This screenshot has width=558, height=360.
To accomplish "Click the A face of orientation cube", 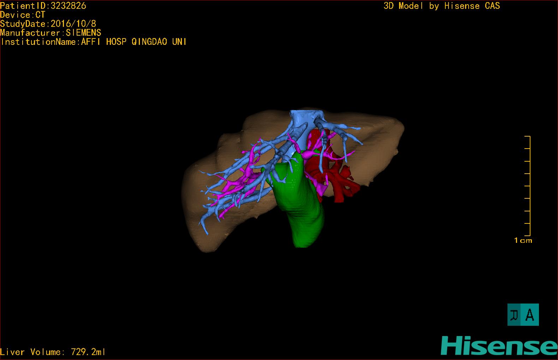I will pos(530,314).
